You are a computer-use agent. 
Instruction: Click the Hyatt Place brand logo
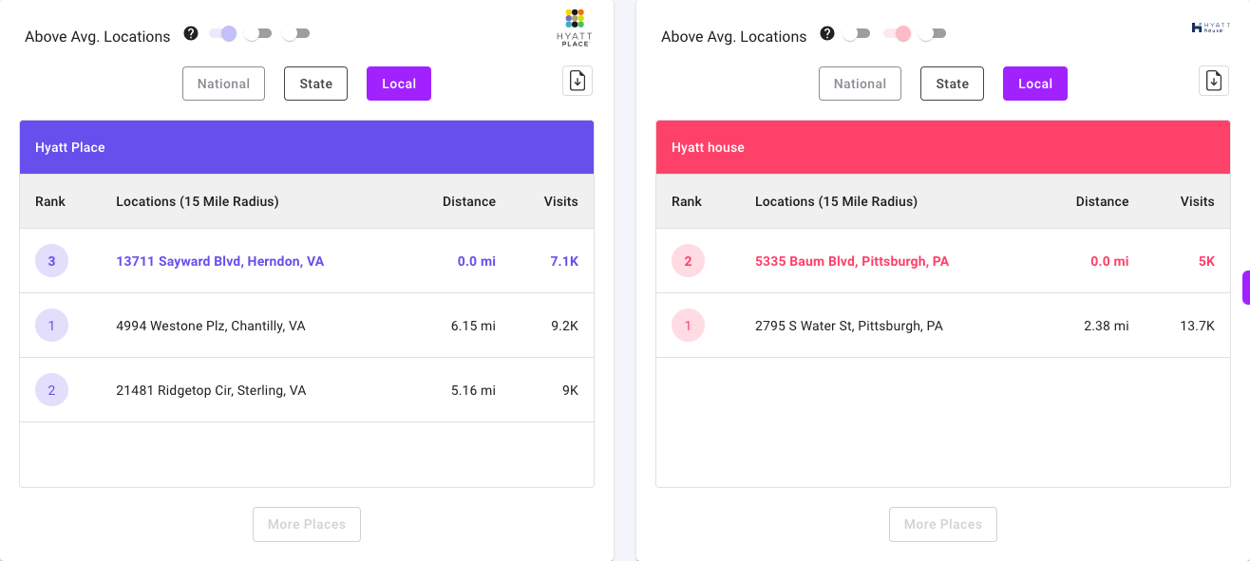pos(574,27)
